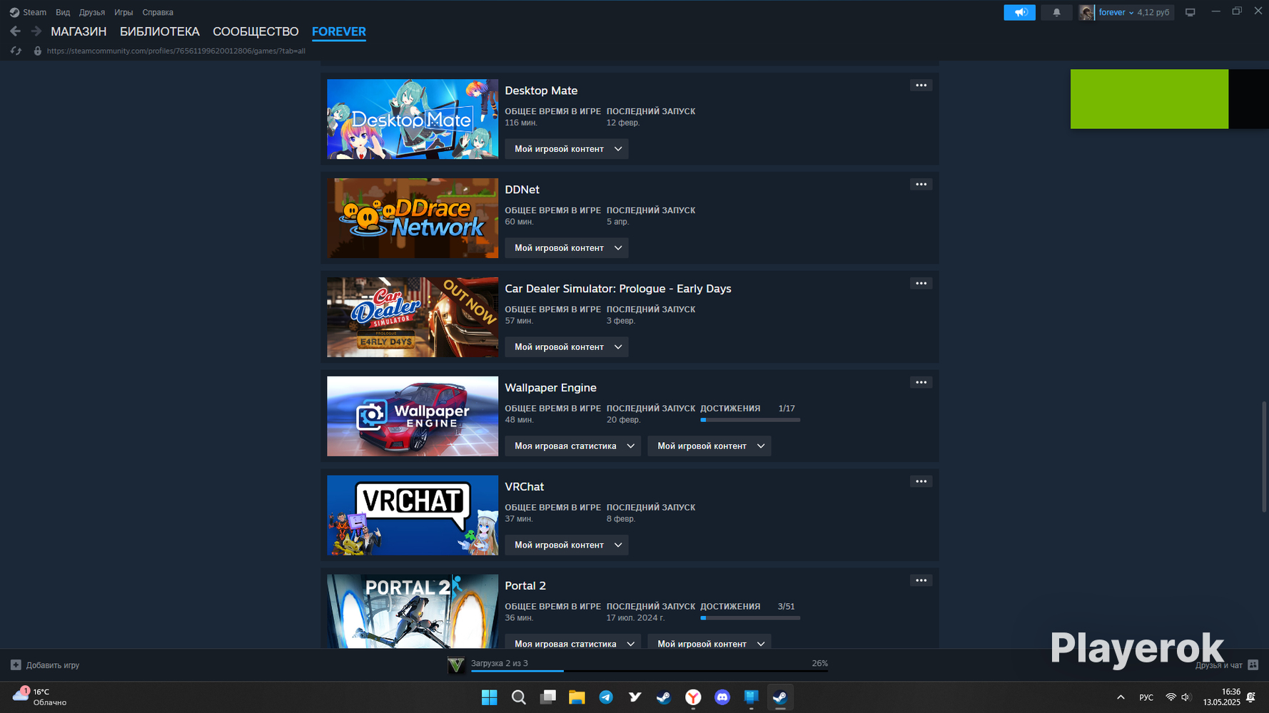Image resolution: width=1269 pixels, height=713 pixels.
Task: Open the Portal 2 title link
Action: 525,586
